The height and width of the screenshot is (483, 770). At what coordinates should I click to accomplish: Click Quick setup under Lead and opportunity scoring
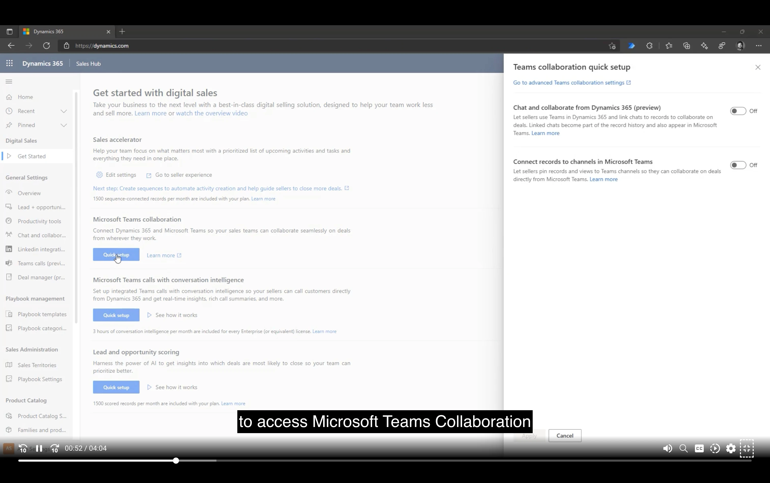pos(116,387)
